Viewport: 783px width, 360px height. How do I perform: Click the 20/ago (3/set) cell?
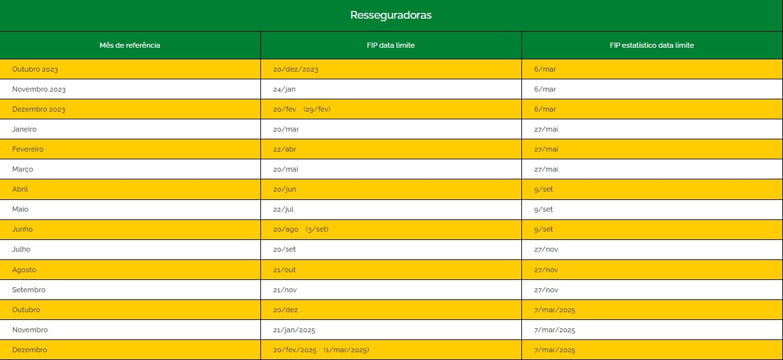point(391,229)
